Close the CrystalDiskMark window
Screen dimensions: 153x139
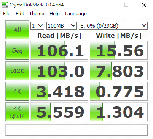coord(144,5)
